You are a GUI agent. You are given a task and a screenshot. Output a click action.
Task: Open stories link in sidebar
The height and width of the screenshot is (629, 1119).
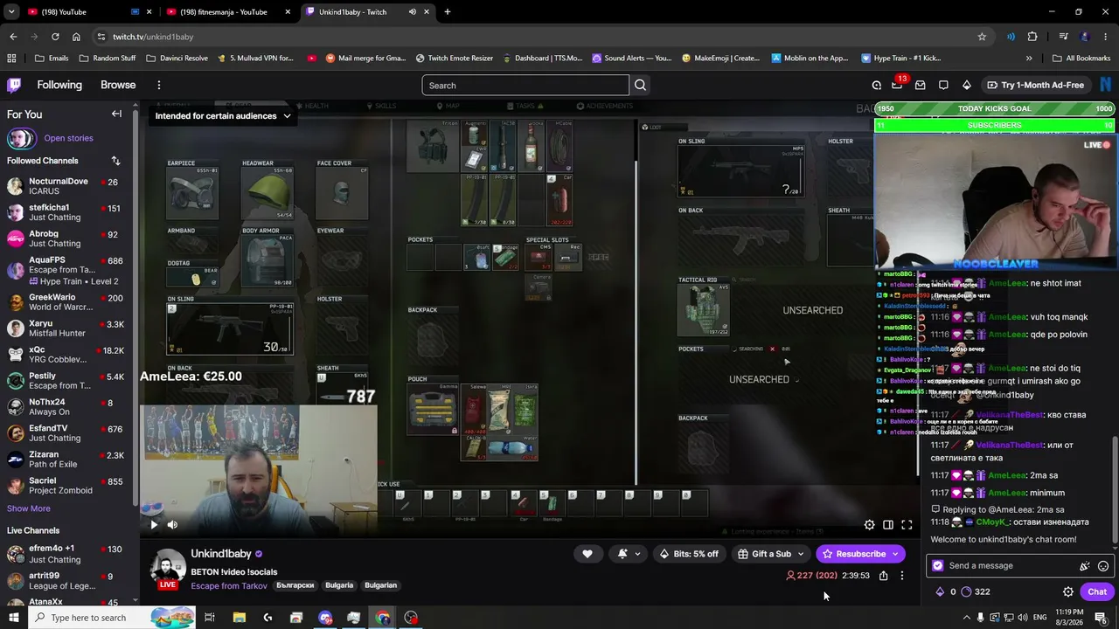coord(68,138)
